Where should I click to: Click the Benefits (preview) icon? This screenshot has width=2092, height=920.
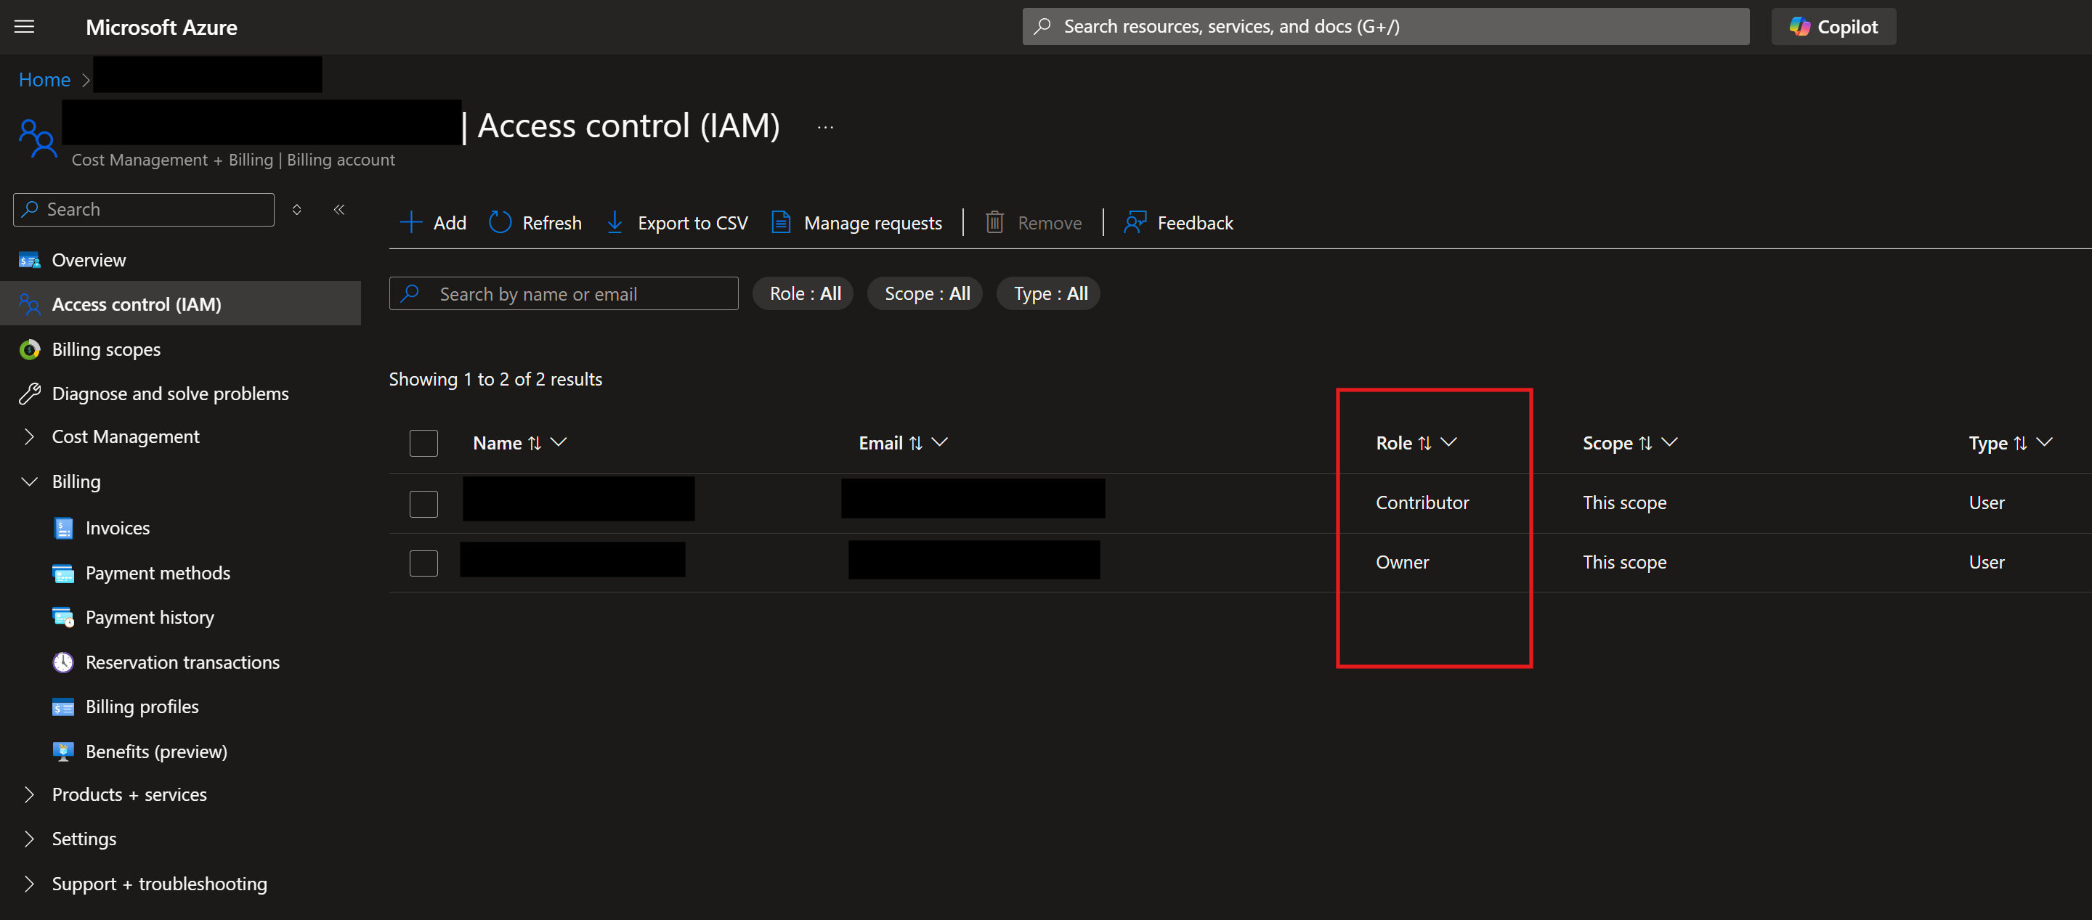[x=63, y=752]
